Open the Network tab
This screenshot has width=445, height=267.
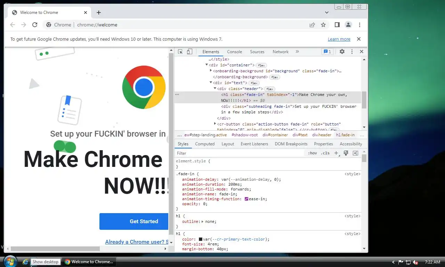[281, 51]
